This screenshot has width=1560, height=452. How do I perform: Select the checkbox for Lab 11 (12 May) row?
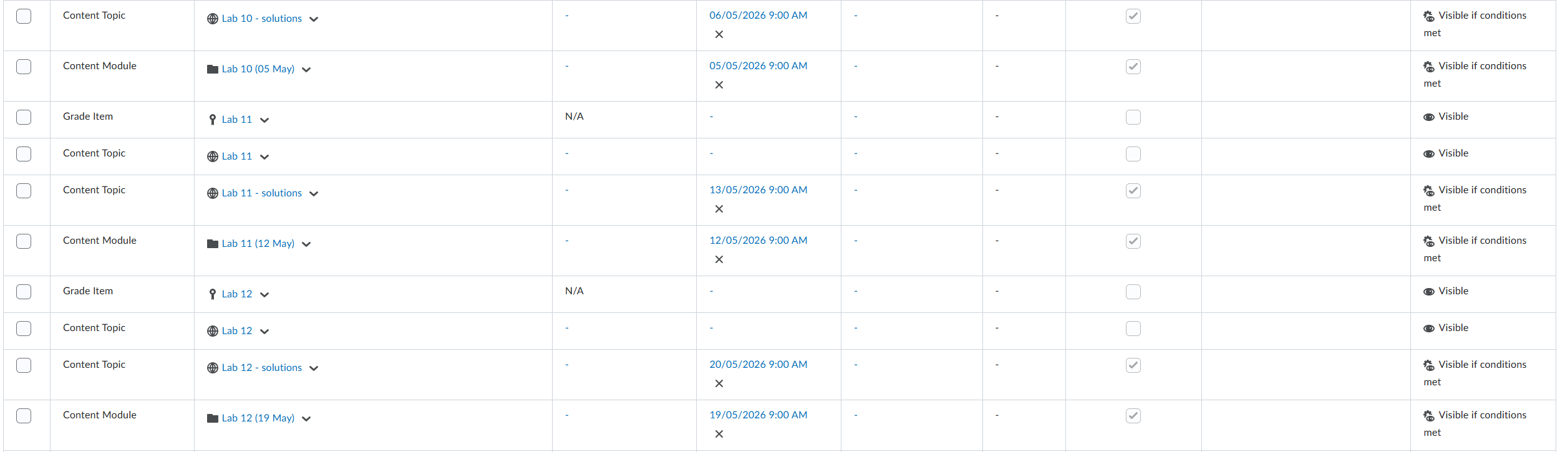[24, 241]
